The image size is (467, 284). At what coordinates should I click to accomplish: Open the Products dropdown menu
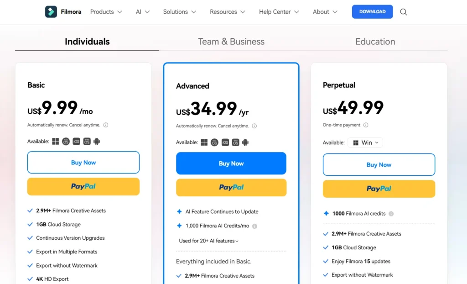(106, 12)
